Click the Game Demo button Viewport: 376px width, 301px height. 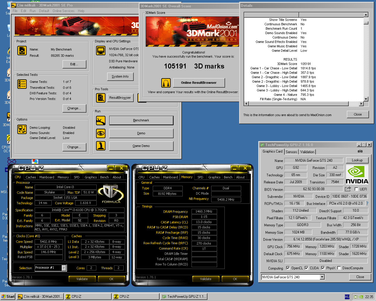(x=141, y=146)
